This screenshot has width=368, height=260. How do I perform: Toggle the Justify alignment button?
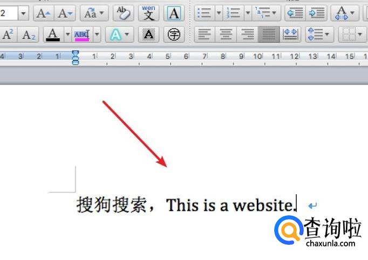[269, 35]
